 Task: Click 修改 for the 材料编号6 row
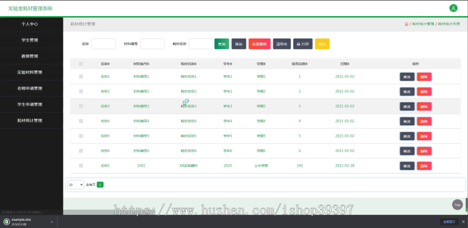pyautogui.click(x=407, y=151)
